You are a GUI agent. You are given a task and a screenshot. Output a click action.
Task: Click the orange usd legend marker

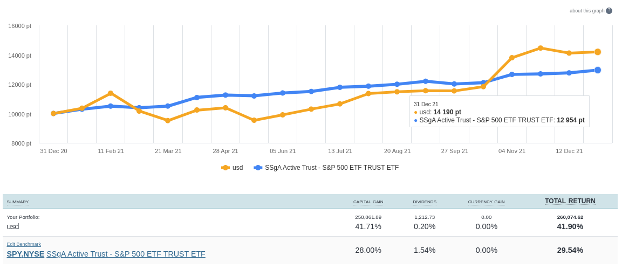[225, 168]
